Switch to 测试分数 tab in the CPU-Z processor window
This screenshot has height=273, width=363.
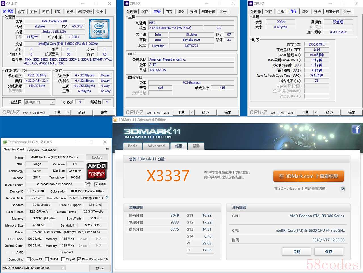(x=85, y=12)
